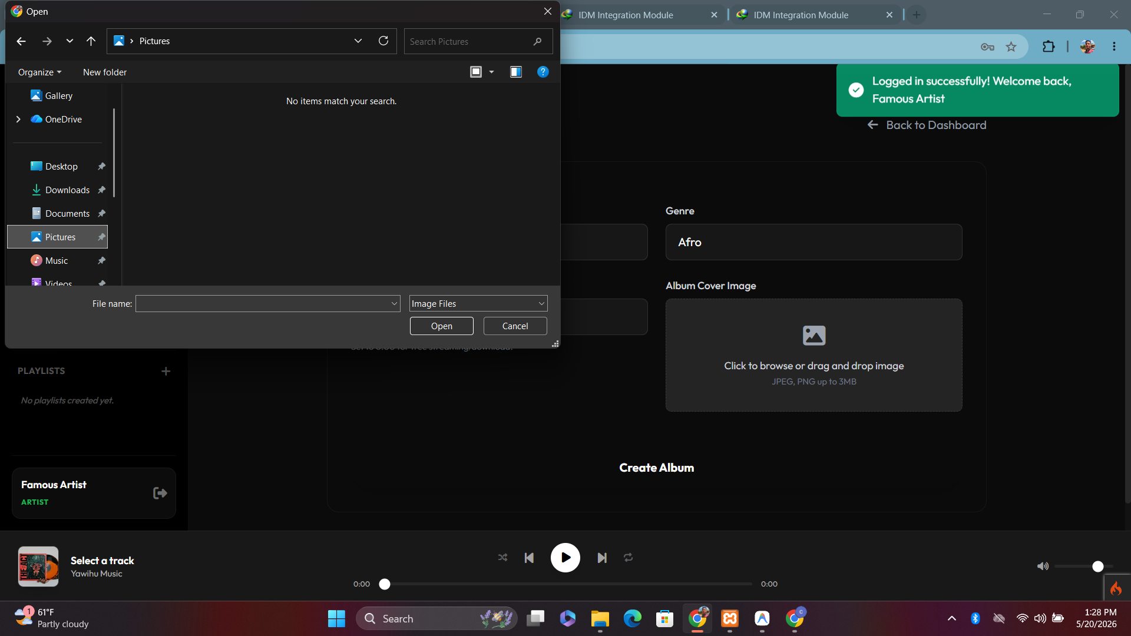Image resolution: width=1131 pixels, height=636 pixels.
Task: Open XAMPP from the taskbar
Action: [730, 618]
